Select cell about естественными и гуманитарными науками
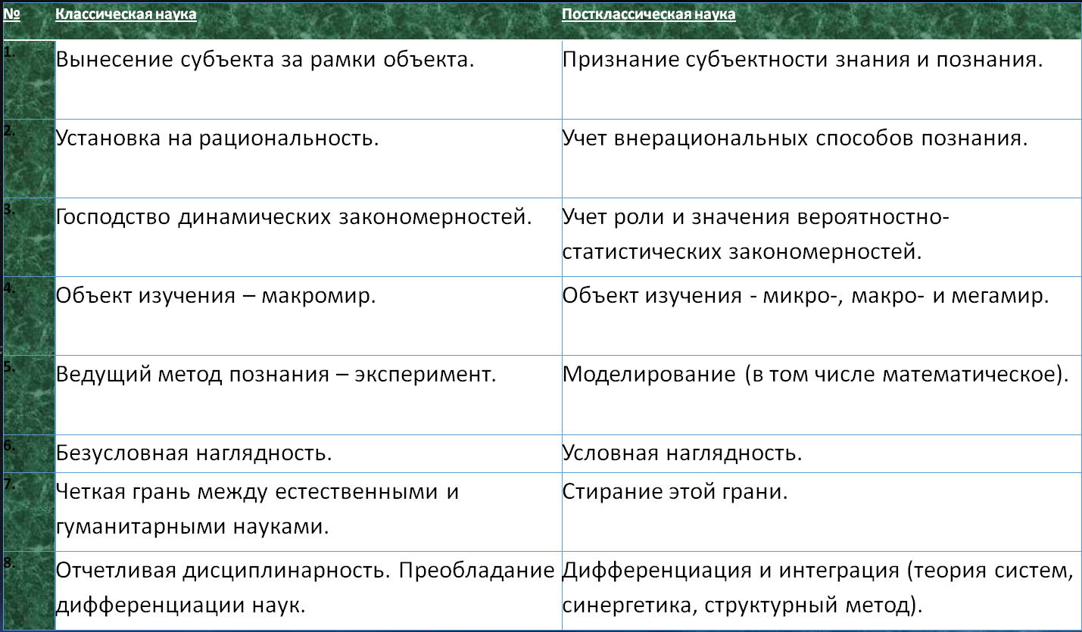The width and height of the screenshot is (1082, 632). click(308, 512)
